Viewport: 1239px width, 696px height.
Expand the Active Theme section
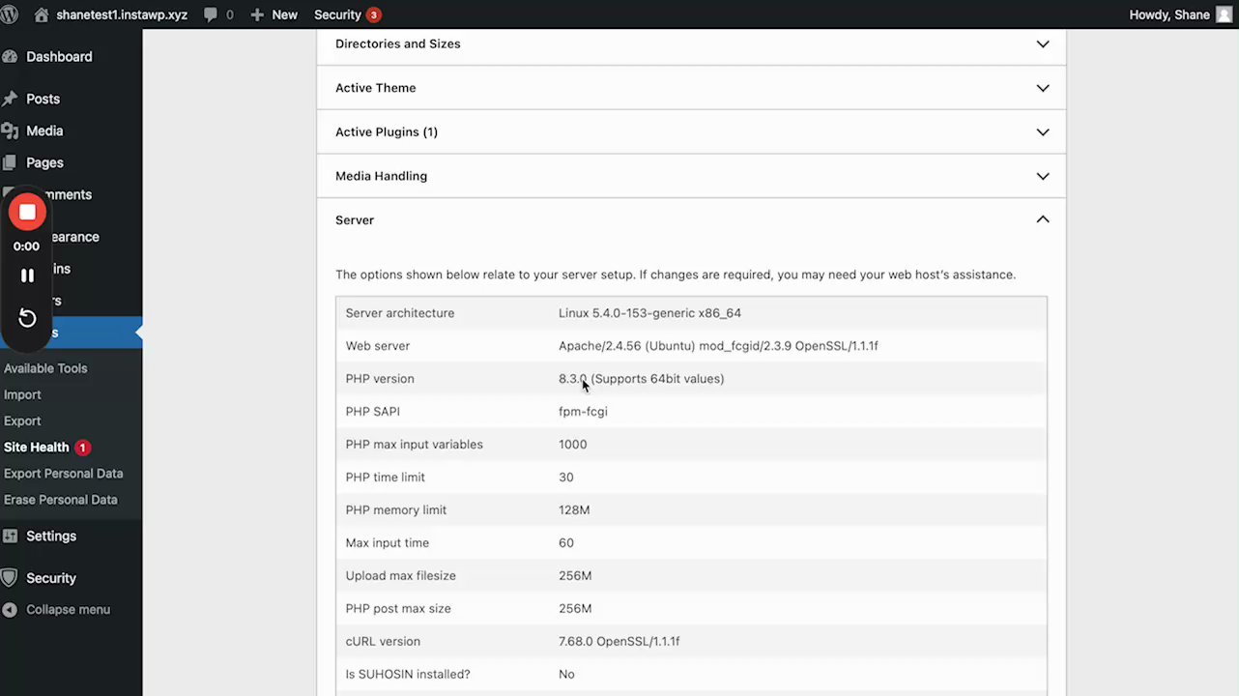pyautogui.click(x=691, y=88)
